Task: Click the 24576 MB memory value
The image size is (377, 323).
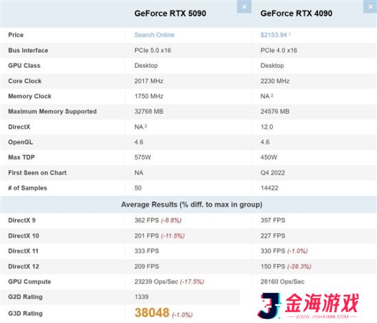Action: click(x=275, y=112)
